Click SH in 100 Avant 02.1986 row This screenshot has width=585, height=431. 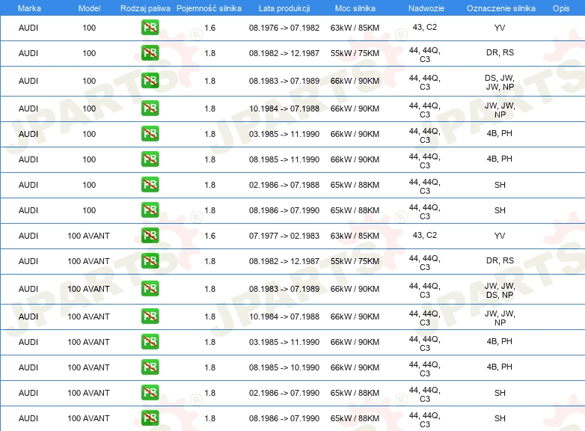point(500,393)
